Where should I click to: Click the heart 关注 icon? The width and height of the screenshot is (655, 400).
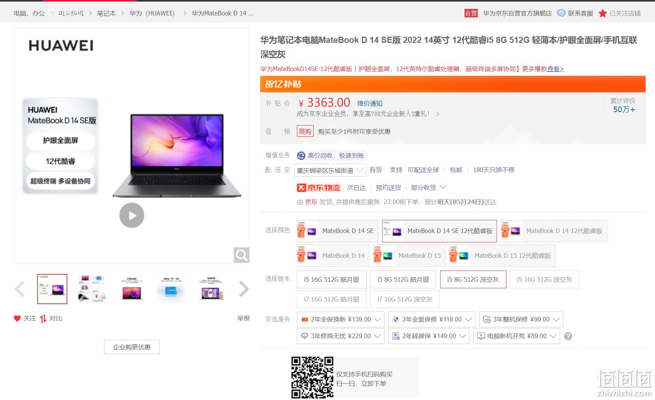[x=17, y=318]
